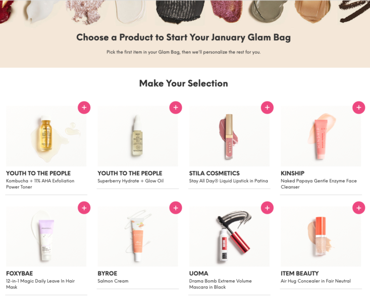370x299 pixels.
Task: Open Kombucha Power Toner product image
Action: coord(46,136)
